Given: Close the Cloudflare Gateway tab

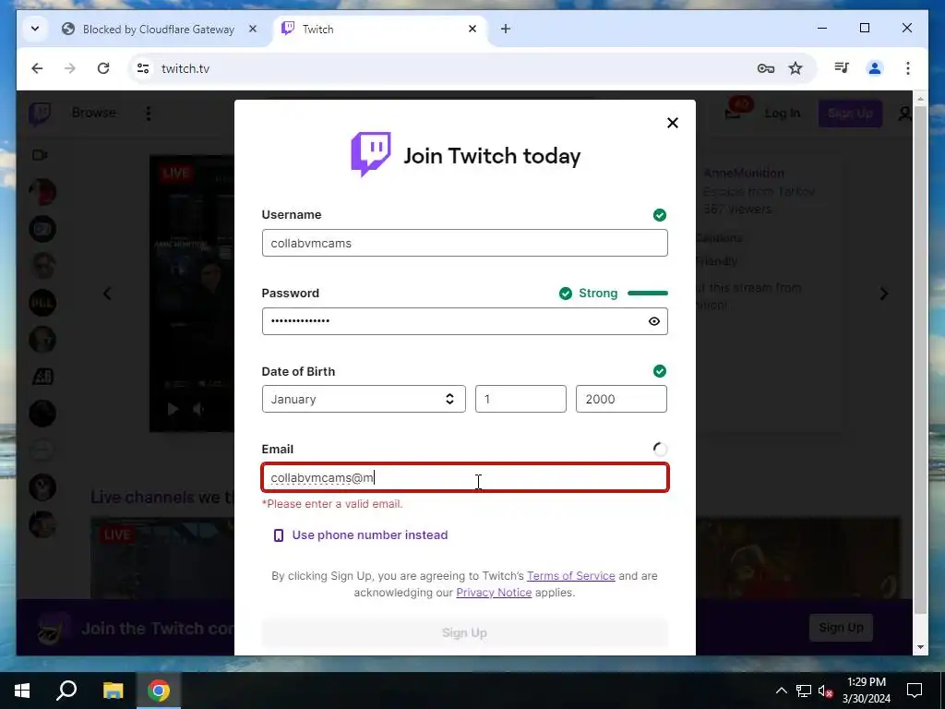Looking at the screenshot, I should pos(253,29).
